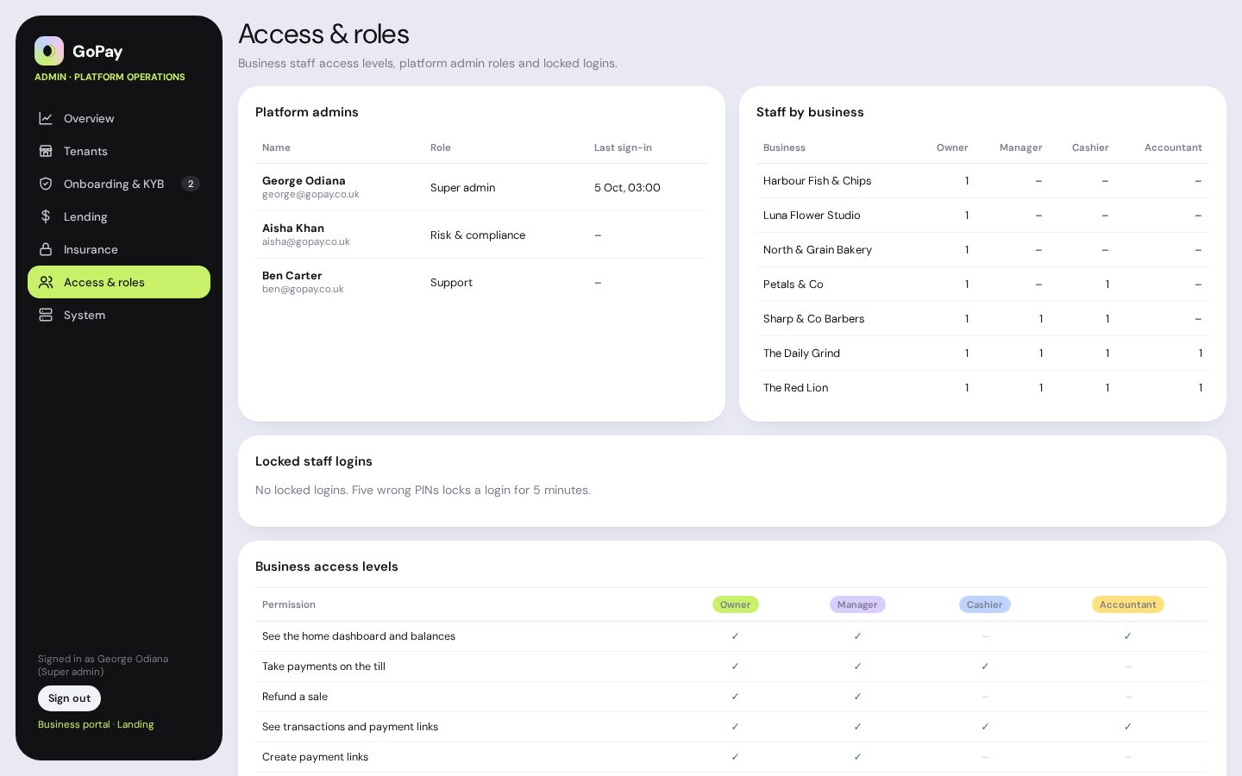Open the Overview page

(x=119, y=118)
